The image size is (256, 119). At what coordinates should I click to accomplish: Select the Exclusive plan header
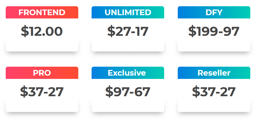click(x=128, y=73)
